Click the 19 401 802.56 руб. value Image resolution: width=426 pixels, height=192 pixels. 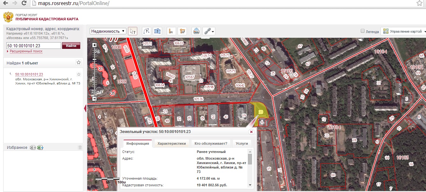[212, 185]
